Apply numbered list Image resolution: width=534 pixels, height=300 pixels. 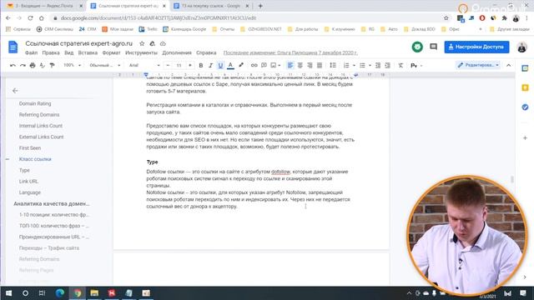pos(346,65)
